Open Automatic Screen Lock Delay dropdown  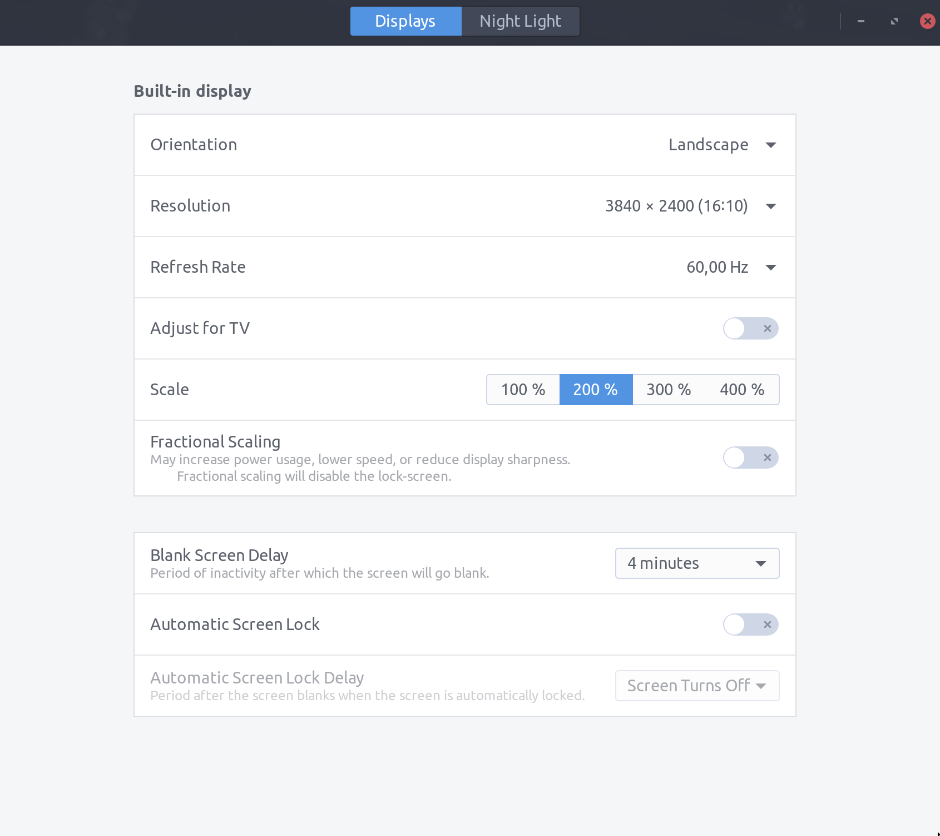tap(697, 686)
